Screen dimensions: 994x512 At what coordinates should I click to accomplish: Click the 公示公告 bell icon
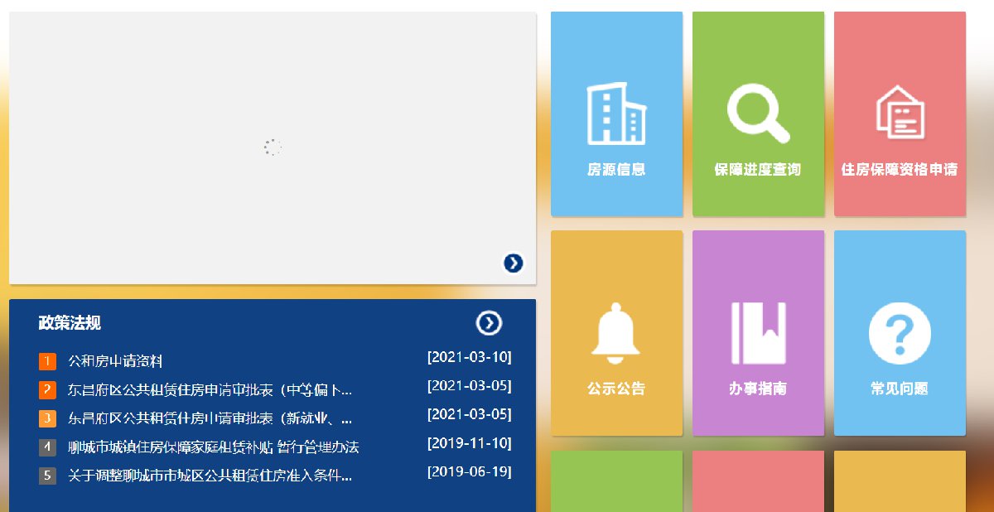coord(616,333)
